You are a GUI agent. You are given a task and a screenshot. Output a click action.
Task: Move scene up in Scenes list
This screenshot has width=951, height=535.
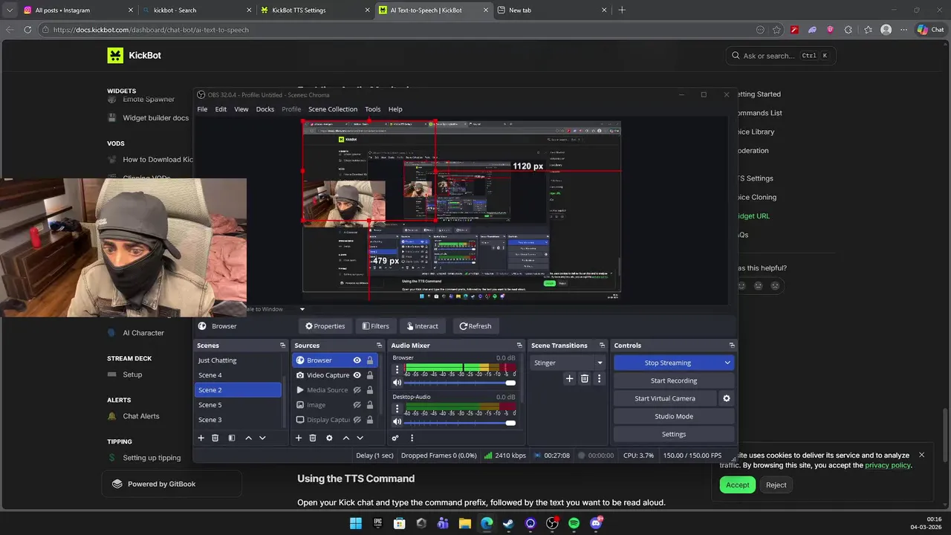click(248, 438)
